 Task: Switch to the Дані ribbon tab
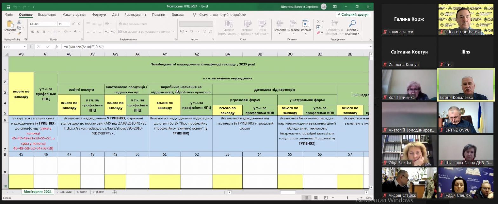pos(116,15)
